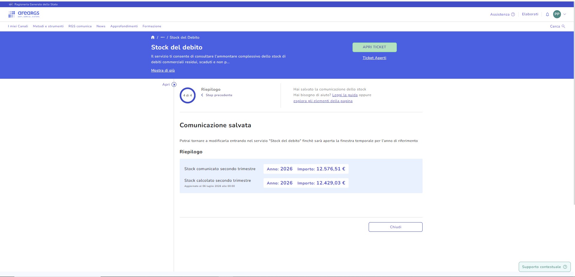Click the Chiudi button

(x=395, y=227)
